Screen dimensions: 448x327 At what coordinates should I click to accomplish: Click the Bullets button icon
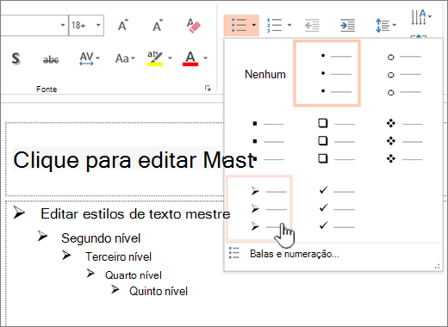239,25
